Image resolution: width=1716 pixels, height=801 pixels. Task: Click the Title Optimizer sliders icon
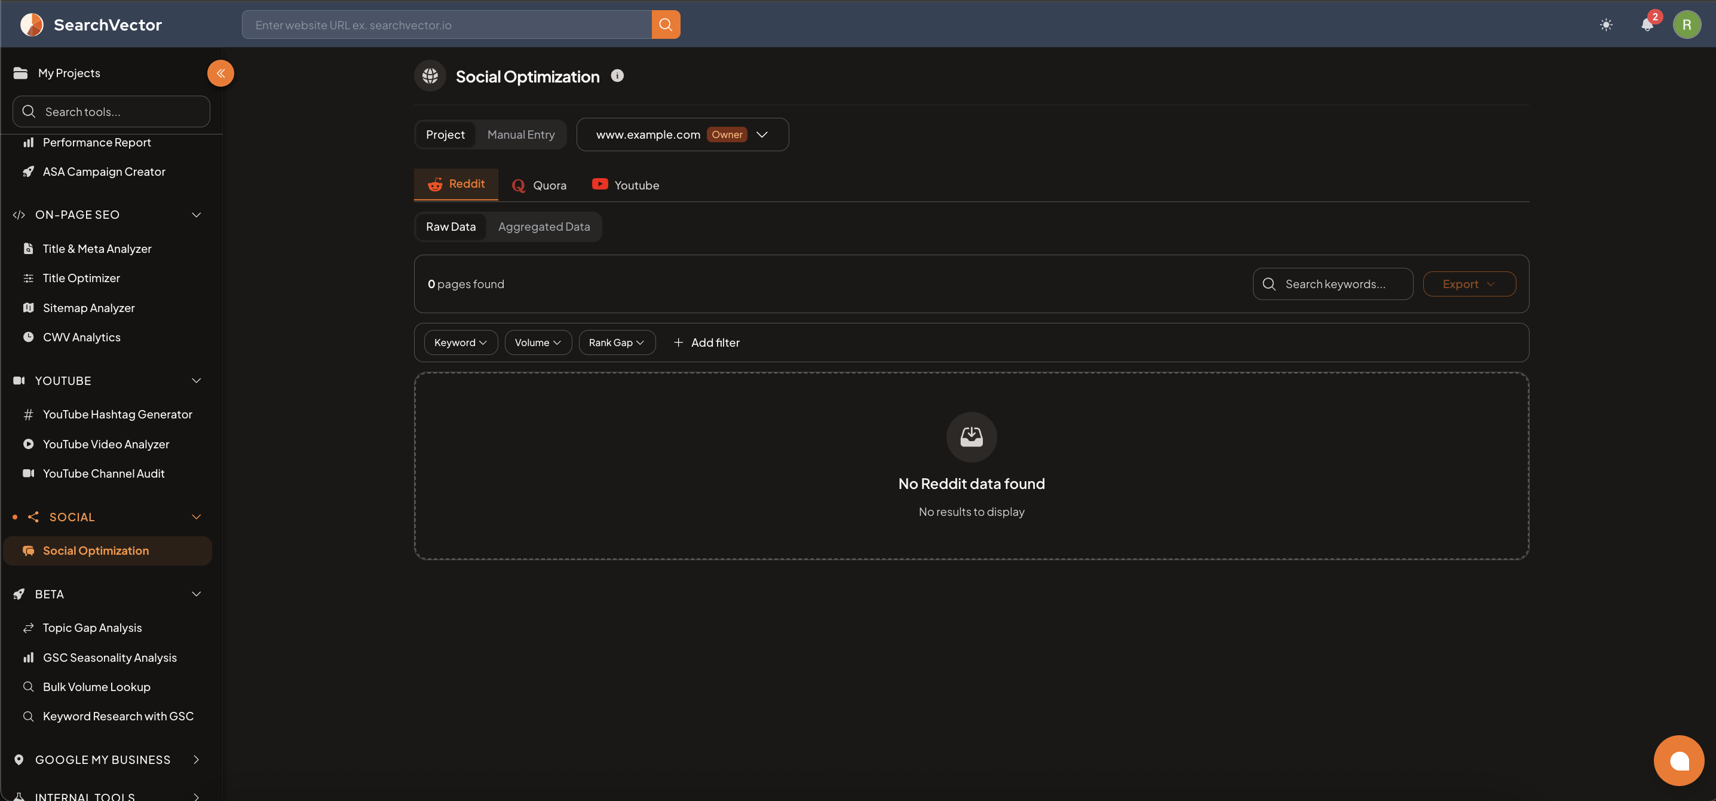coord(29,279)
